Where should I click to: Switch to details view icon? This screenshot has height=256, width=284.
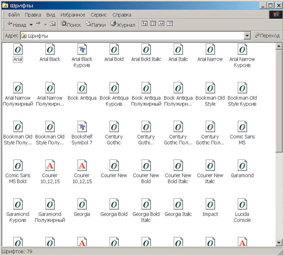(x=170, y=23)
